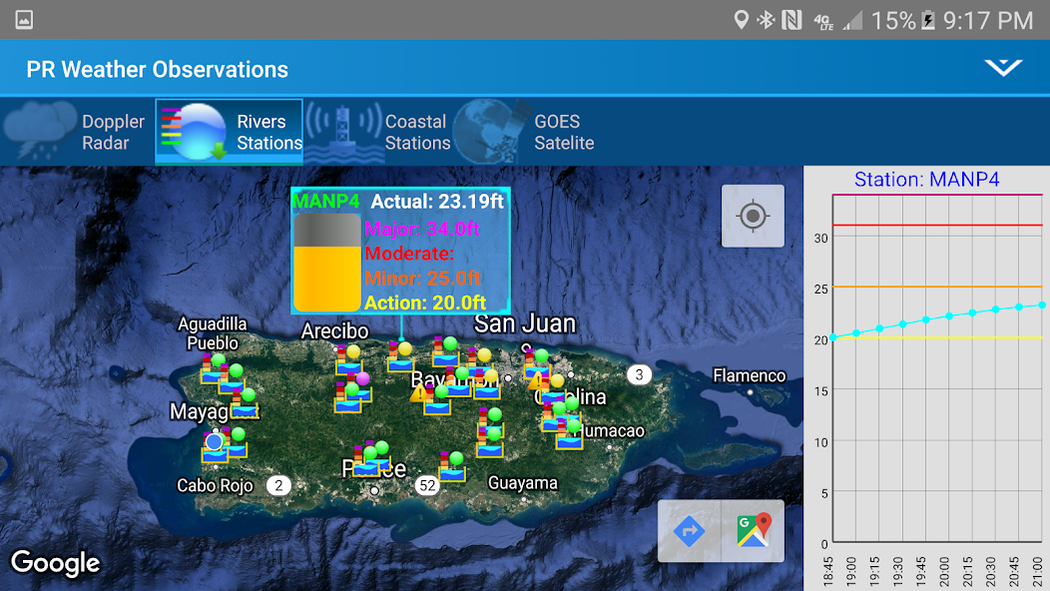Image resolution: width=1050 pixels, height=591 pixels.
Task: Tap the Google attribution logo
Action: coord(56,563)
